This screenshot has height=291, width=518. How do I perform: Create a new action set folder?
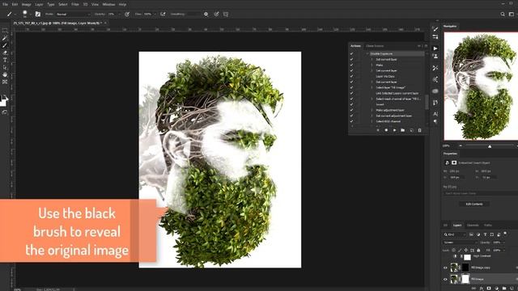click(403, 130)
